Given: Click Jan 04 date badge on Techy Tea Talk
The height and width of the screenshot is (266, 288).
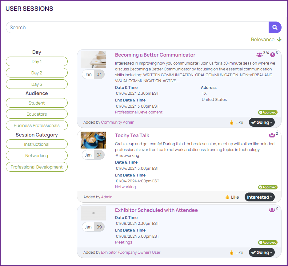Looking at the screenshot, I should 93,155.
